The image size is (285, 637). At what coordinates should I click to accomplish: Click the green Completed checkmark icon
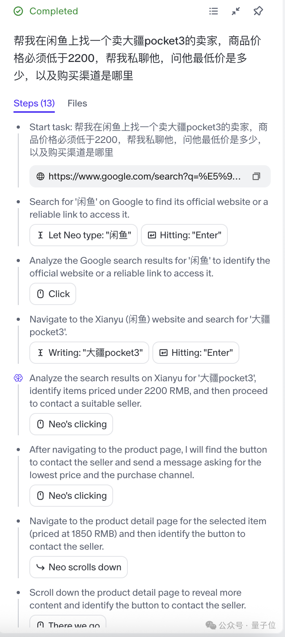point(18,11)
